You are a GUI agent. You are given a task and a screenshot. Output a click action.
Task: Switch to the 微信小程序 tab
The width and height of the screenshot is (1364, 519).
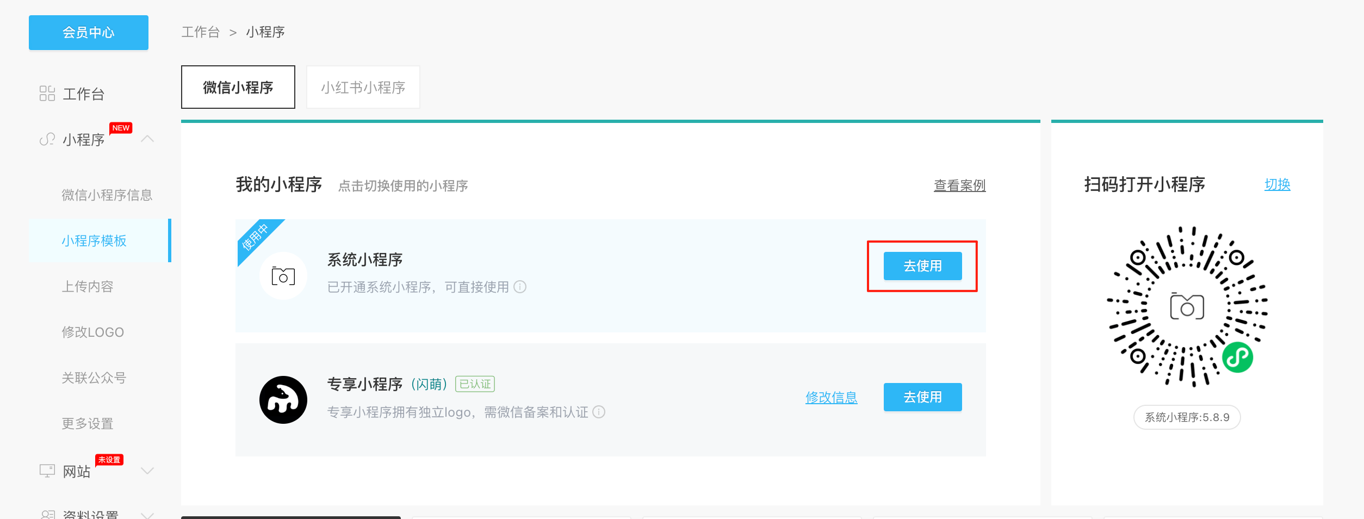coord(238,87)
